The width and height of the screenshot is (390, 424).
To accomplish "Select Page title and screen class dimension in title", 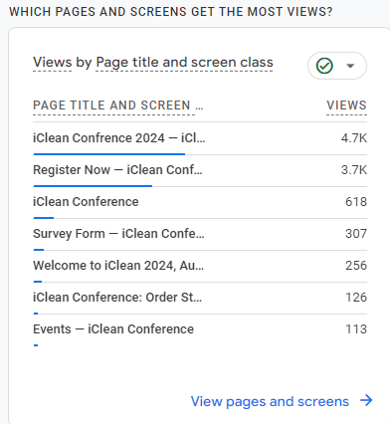I will click(x=184, y=63).
